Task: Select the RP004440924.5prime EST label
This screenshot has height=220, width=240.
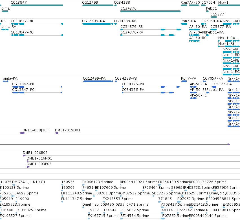Action: (x=138, y=182)
